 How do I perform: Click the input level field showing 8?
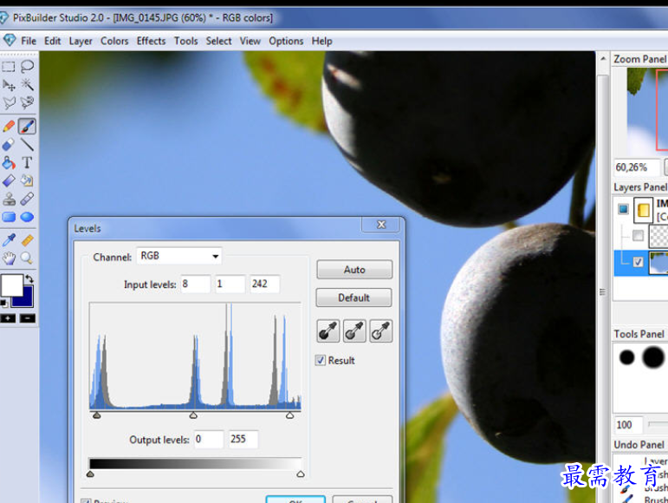[196, 284]
